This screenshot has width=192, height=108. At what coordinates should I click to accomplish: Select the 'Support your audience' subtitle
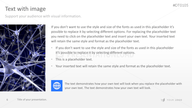click(x=43, y=16)
